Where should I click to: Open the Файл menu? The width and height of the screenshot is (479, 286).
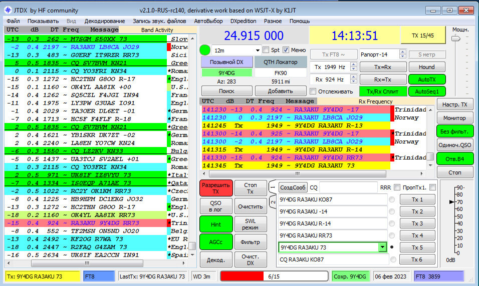13,21
